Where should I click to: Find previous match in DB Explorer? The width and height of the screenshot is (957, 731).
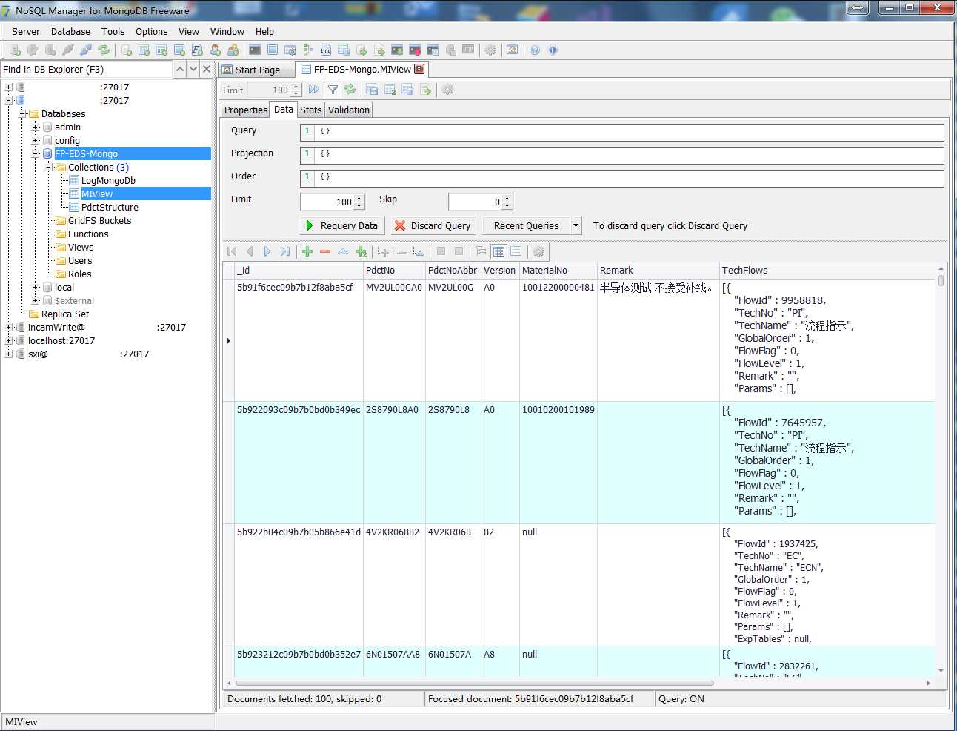point(180,69)
